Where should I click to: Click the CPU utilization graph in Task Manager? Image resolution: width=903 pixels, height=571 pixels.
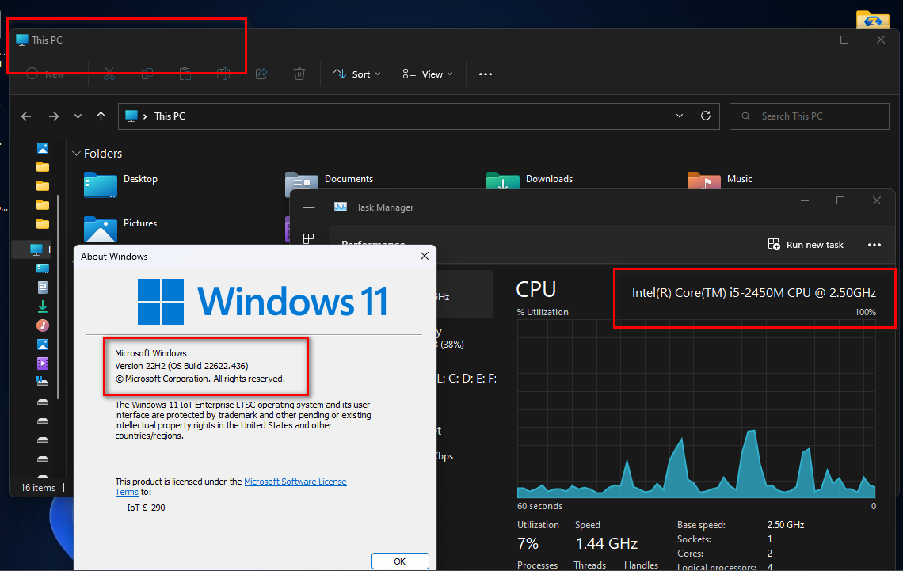click(696, 409)
